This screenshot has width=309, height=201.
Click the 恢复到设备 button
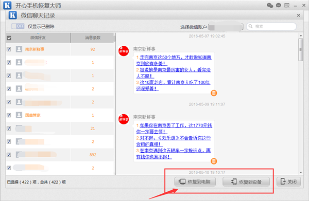pos(246,181)
